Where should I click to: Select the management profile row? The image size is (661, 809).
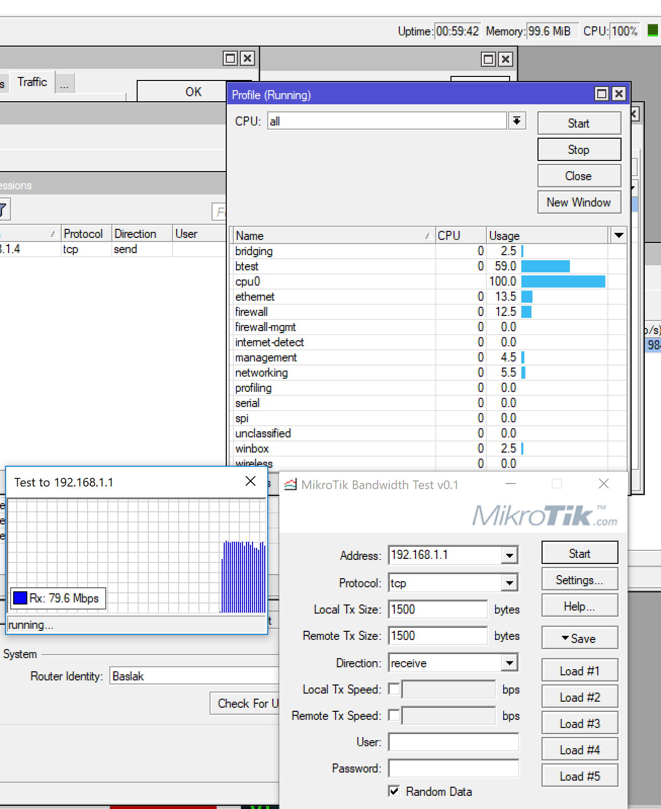428,357
